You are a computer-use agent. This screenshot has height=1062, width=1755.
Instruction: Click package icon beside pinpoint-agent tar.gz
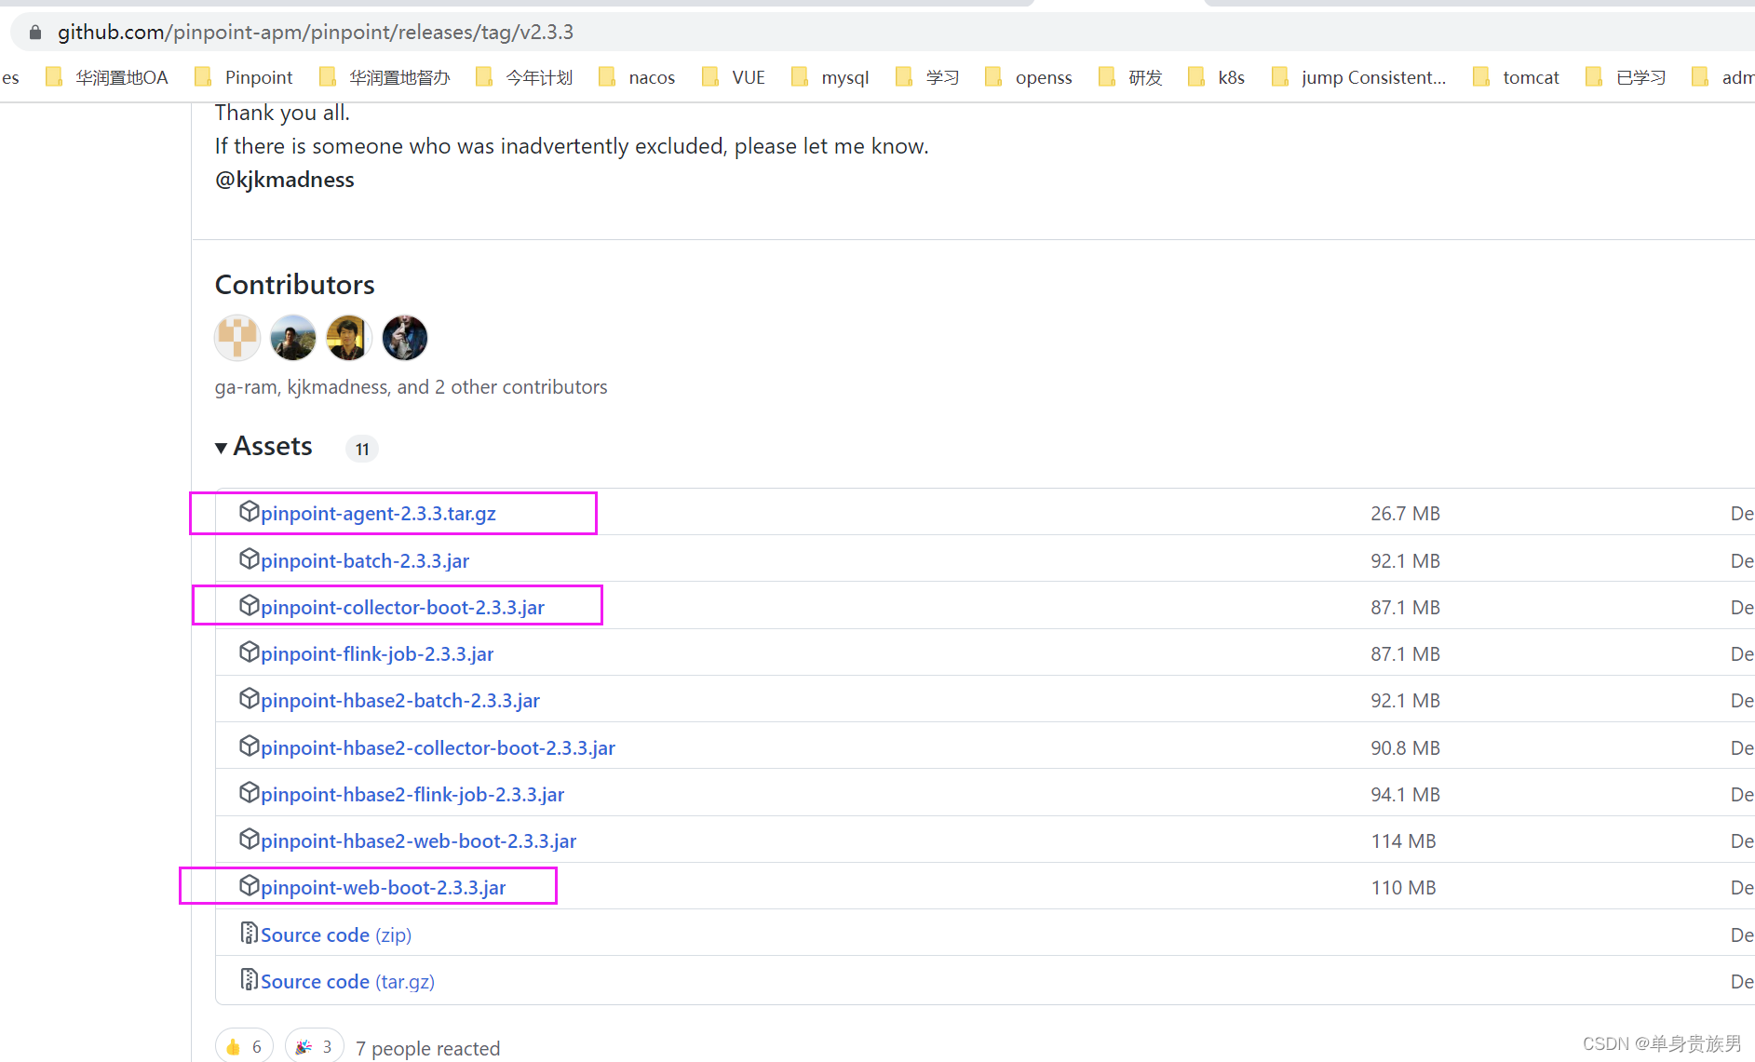[249, 511]
